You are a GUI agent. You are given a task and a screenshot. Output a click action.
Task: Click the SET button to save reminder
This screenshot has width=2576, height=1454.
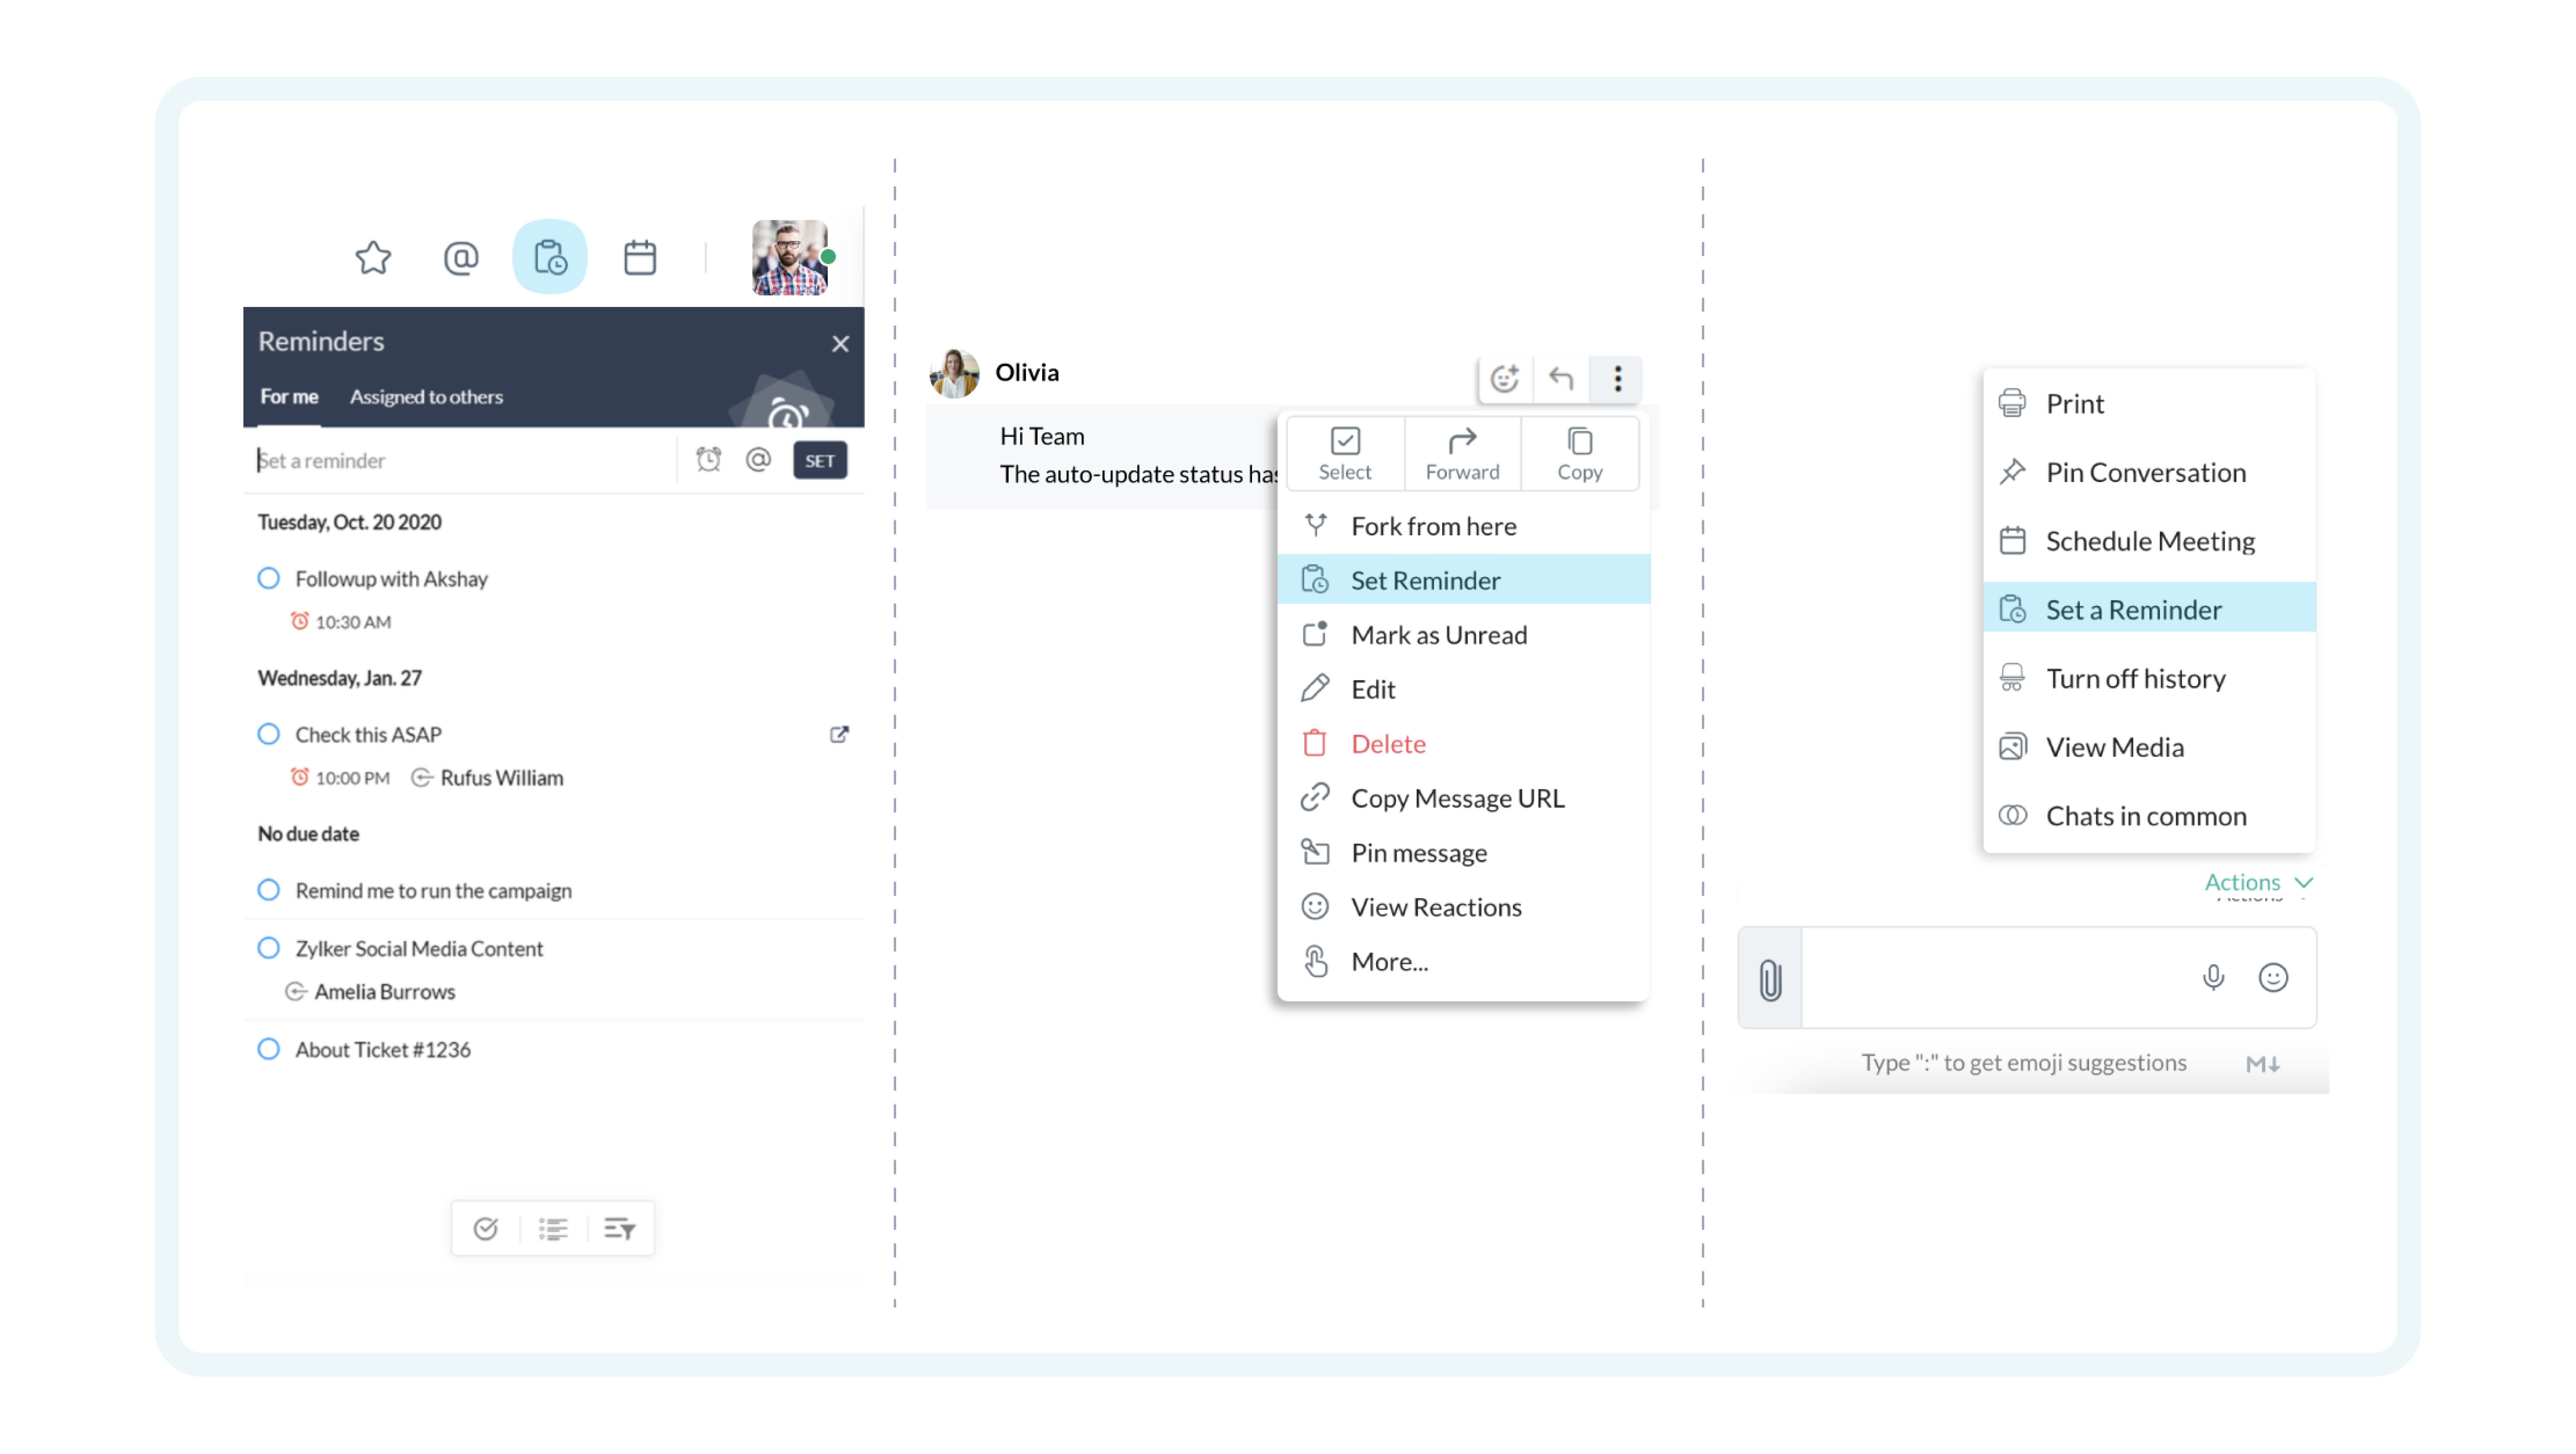pyautogui.click(x=819, y=460)
